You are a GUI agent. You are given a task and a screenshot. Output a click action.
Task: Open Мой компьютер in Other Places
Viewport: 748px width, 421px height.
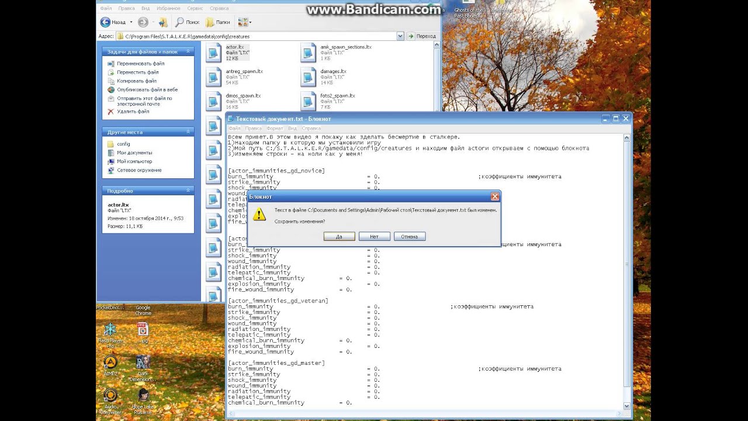(x=134, y=161)
